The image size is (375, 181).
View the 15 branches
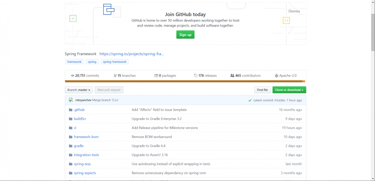(125, 76)
